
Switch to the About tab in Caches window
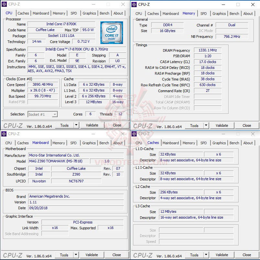pyautogui.click(x=248, y=143)
